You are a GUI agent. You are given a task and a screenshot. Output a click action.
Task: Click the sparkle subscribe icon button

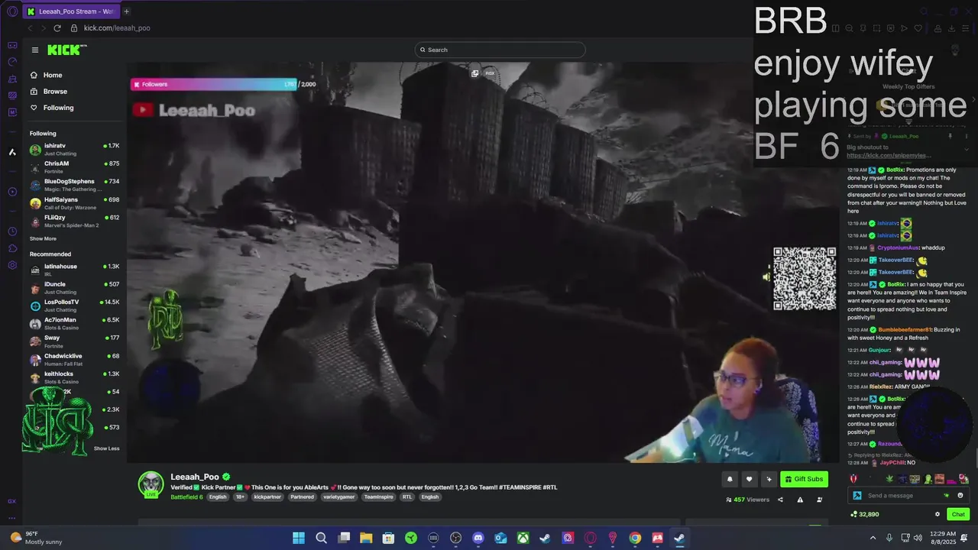coord(769,479)
